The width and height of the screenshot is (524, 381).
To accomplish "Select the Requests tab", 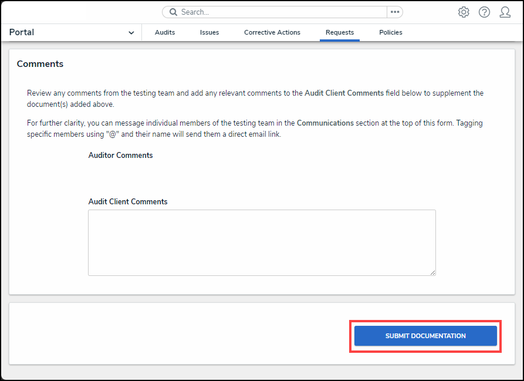I will coord(340,33).
